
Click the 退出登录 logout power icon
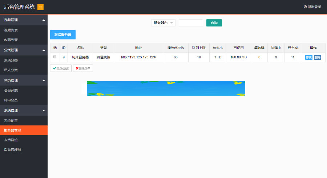[305, 7]
